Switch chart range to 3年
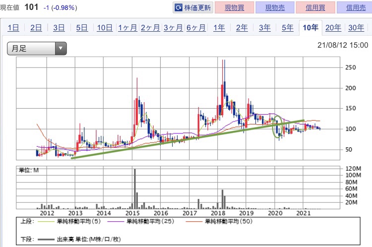 [x=264, y=28]
